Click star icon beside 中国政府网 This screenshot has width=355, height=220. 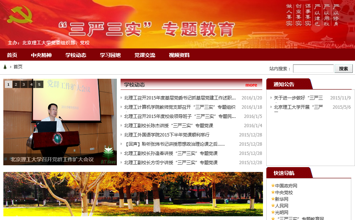click(x=273, y=186)
